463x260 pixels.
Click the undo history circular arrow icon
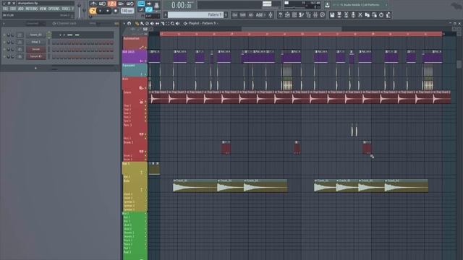[381, 14]
